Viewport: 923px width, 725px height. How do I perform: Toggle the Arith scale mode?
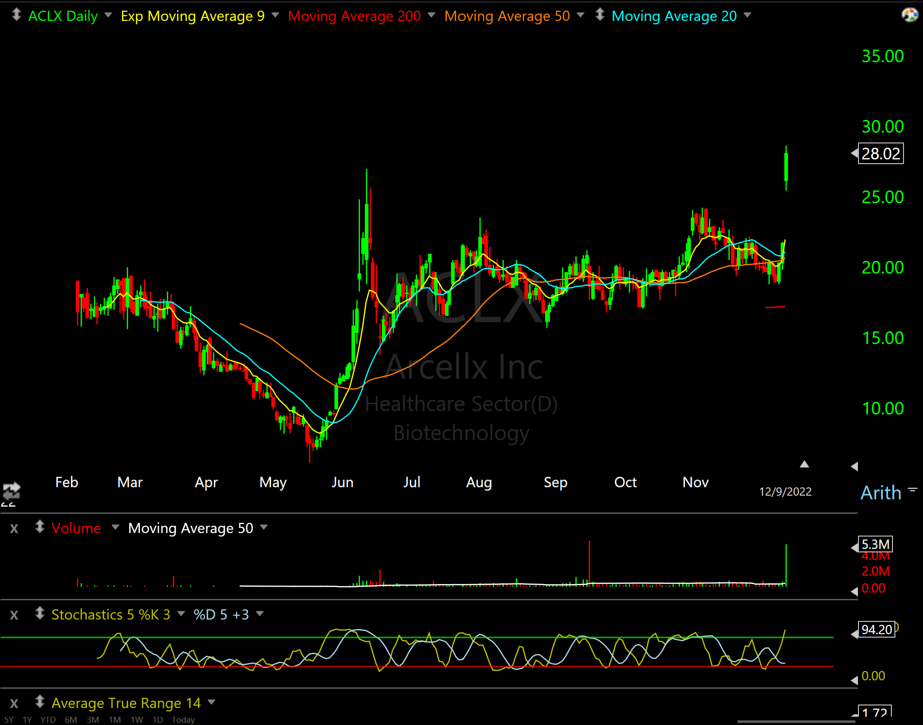(x=881, y=493)
